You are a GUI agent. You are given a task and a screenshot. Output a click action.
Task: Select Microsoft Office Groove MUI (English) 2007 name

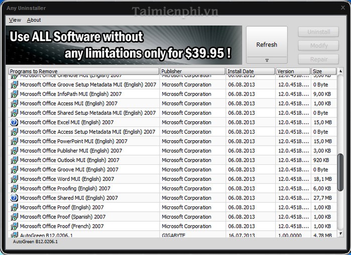(69, 170)
